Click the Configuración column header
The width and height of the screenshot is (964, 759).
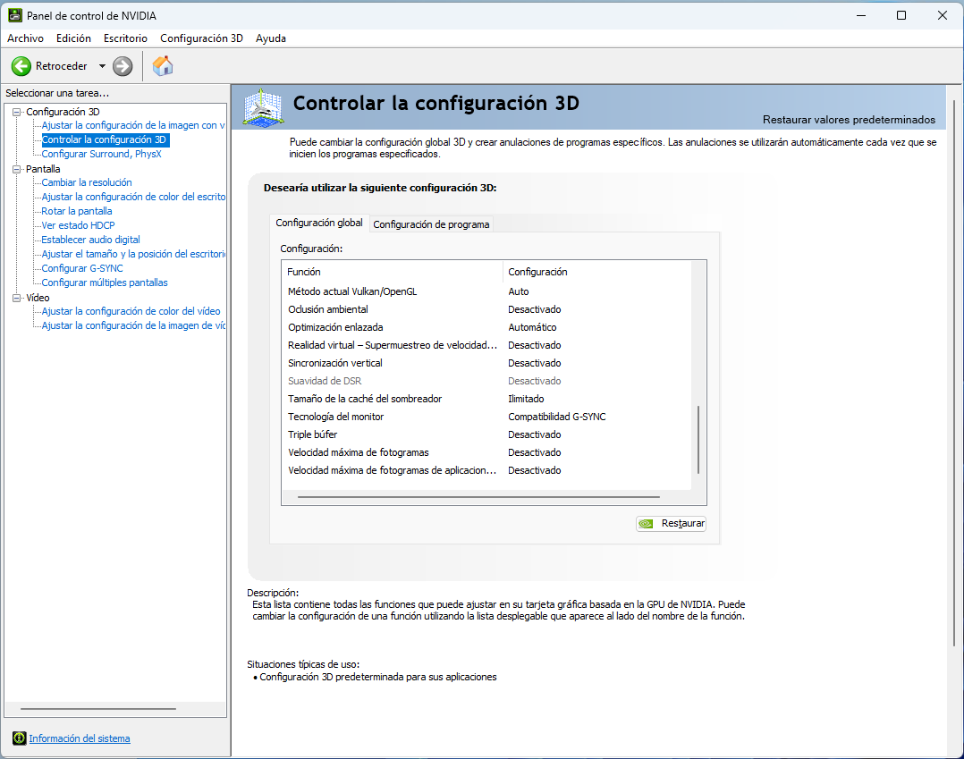pos(597,272)
